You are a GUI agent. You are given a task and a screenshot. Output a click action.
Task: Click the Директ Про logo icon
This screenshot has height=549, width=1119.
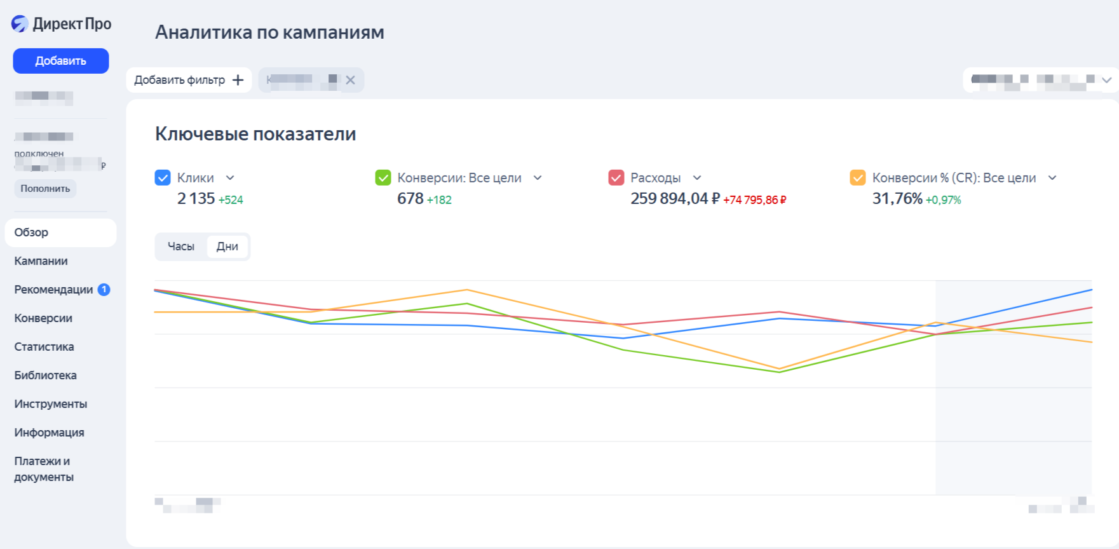point(20,24)
